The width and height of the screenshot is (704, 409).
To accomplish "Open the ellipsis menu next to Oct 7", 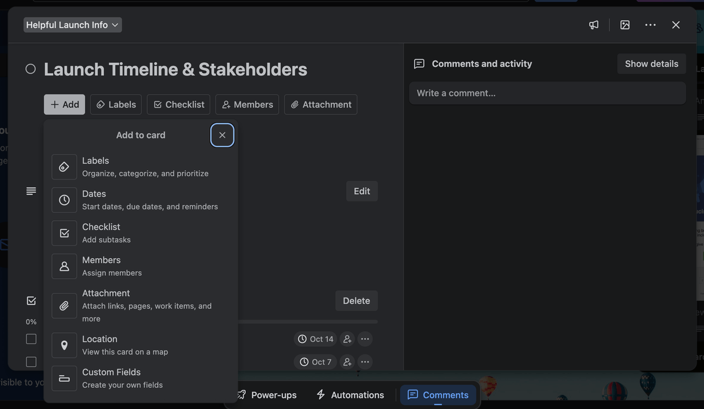I will (365, 361).
